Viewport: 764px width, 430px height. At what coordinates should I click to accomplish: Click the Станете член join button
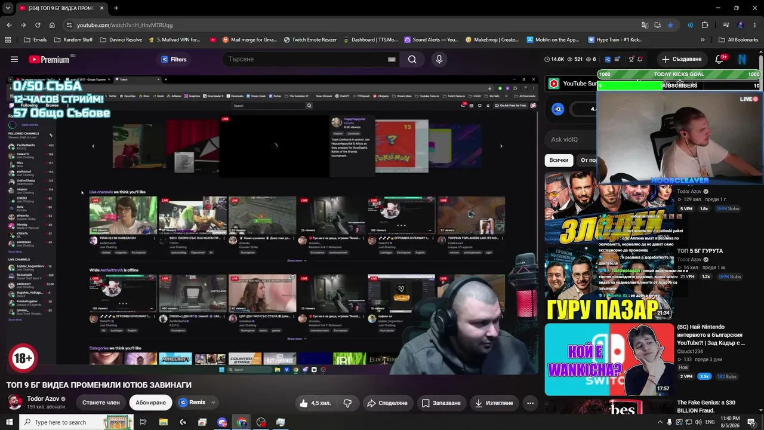tap(101, 403)
